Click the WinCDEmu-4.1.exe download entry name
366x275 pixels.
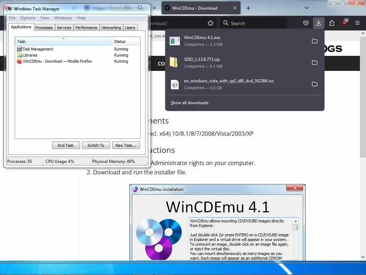202,37
